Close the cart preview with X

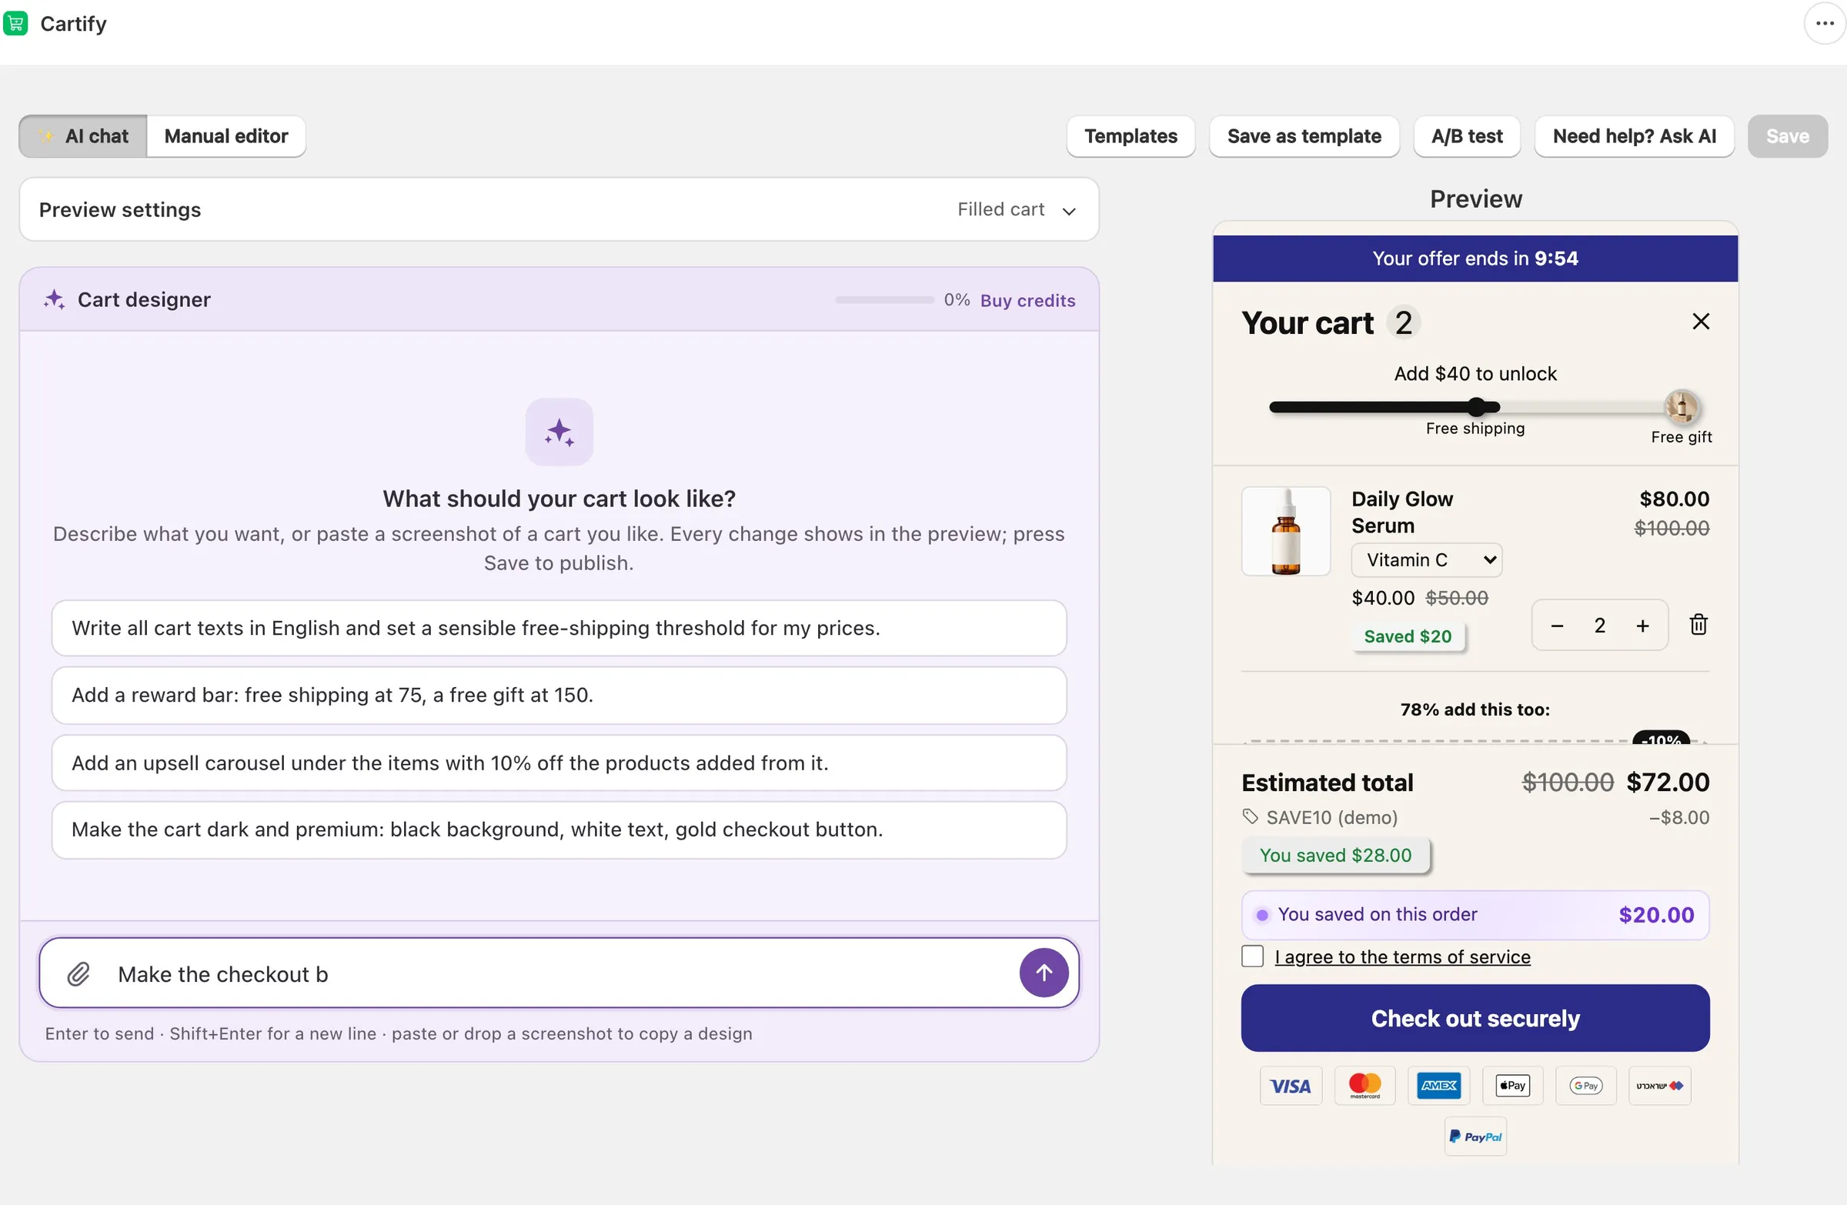(1700, 321)
